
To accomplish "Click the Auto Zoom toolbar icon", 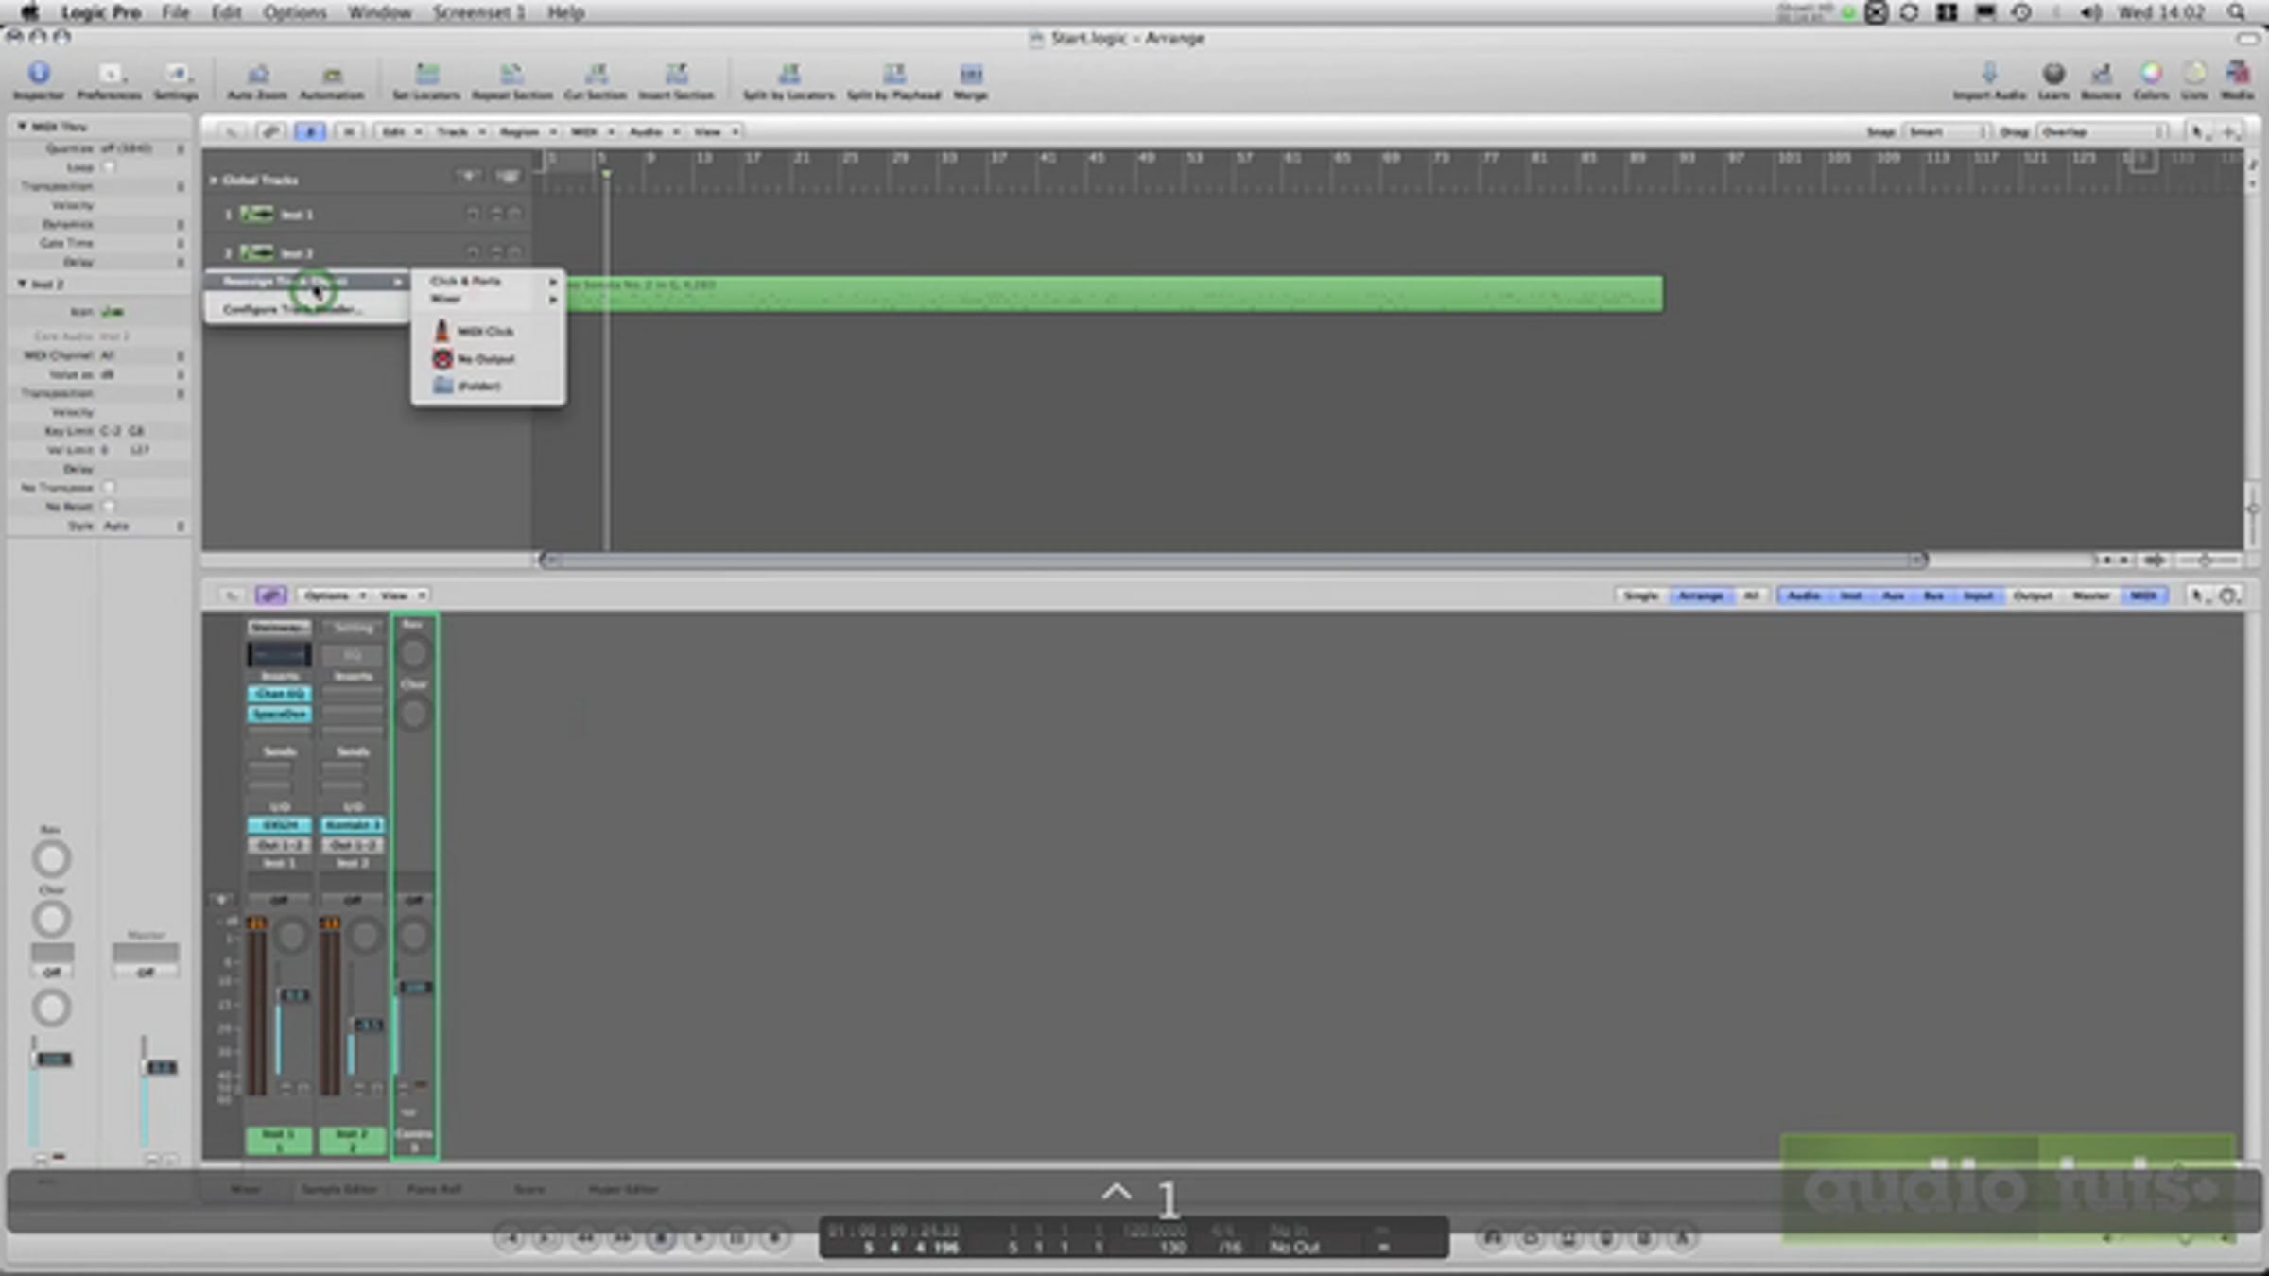I will click(257, 80).
